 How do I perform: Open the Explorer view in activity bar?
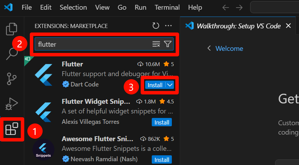pos(12,29)
